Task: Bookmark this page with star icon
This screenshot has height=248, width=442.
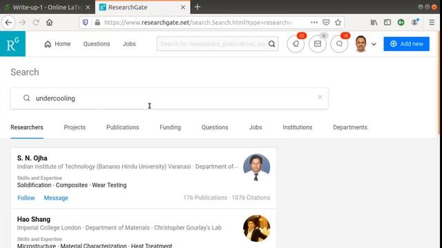Action: pyautogui.click(x=338, y=23)
